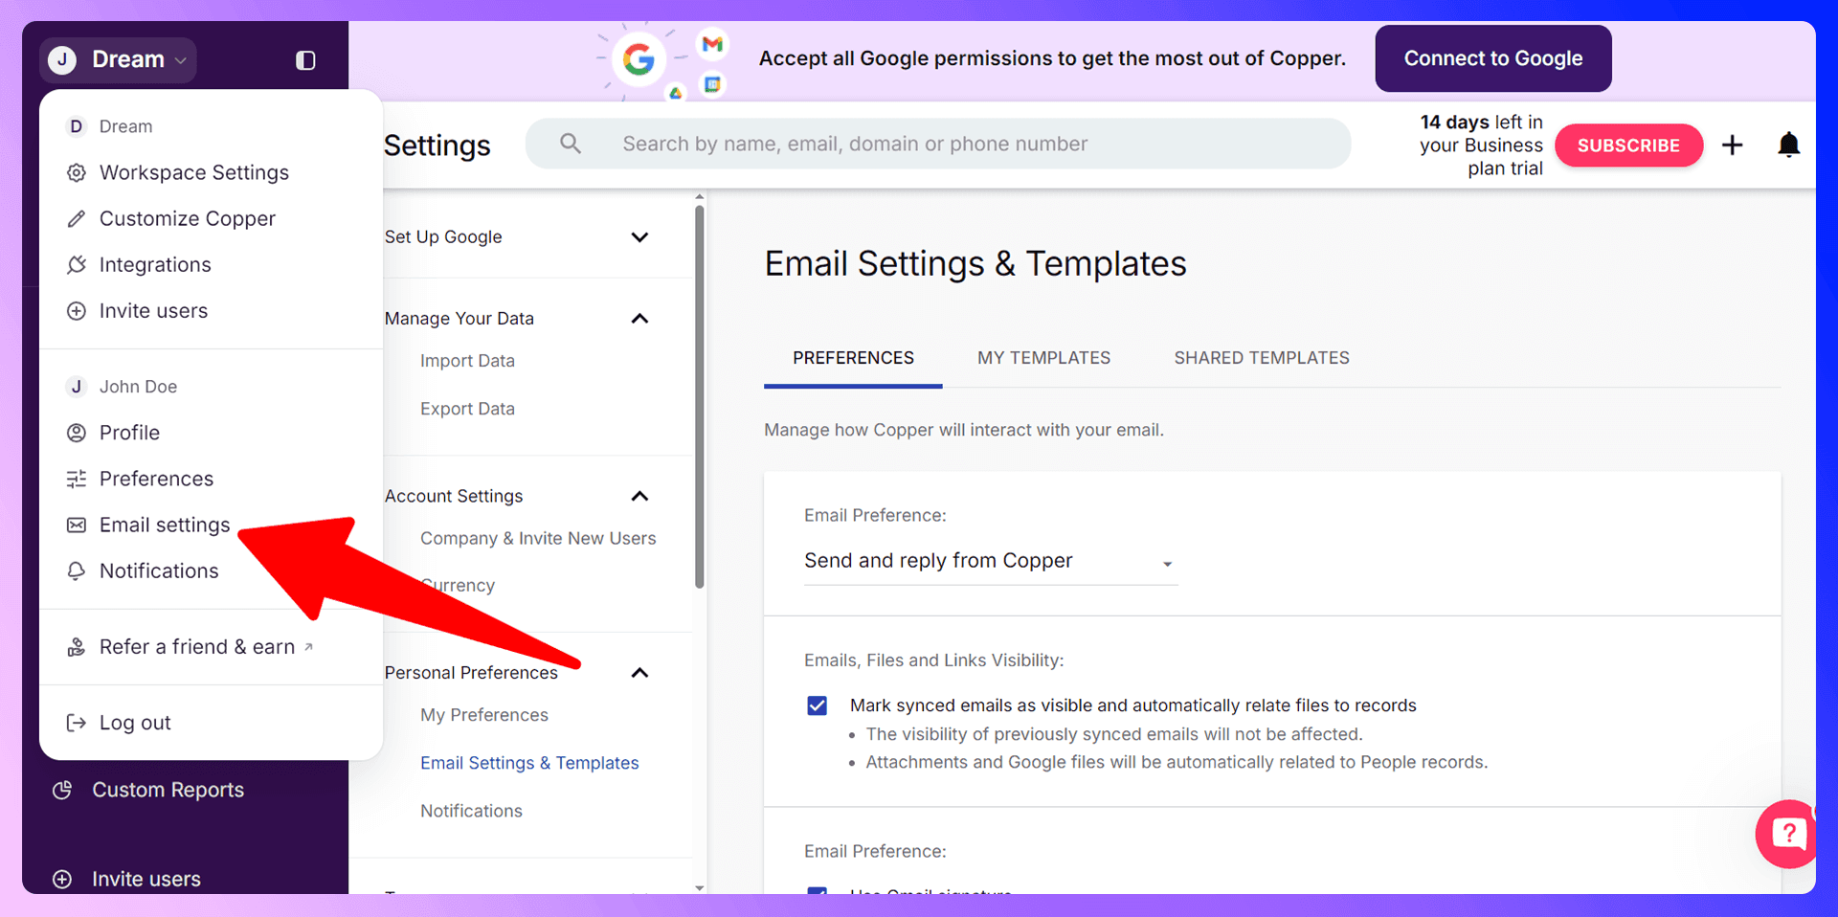
Task: Collapse the Personal Preferences section
Action: 640,673
